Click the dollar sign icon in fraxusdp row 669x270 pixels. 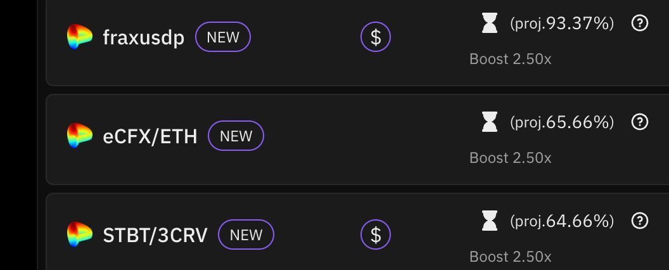point(376,37)
